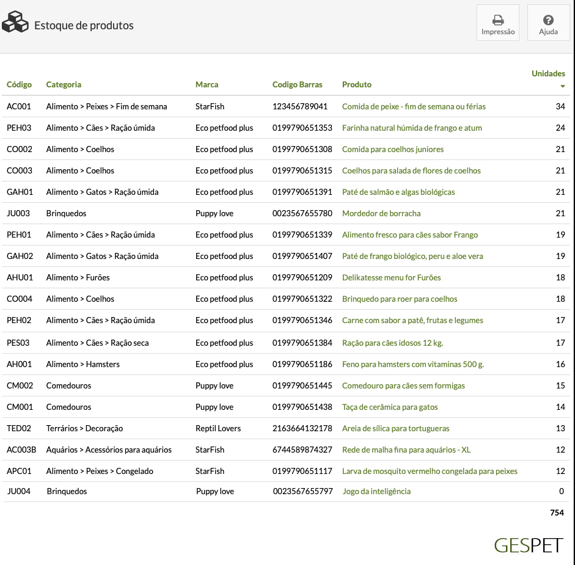Click the units value 34
The image size is (575, 565).
(560, 106)
